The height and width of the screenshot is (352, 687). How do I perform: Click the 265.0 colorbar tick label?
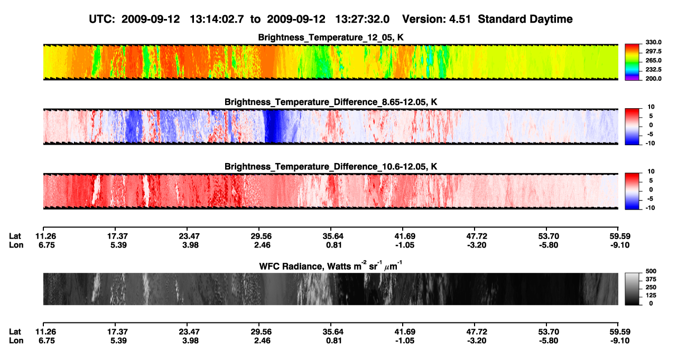click(654, 61)
